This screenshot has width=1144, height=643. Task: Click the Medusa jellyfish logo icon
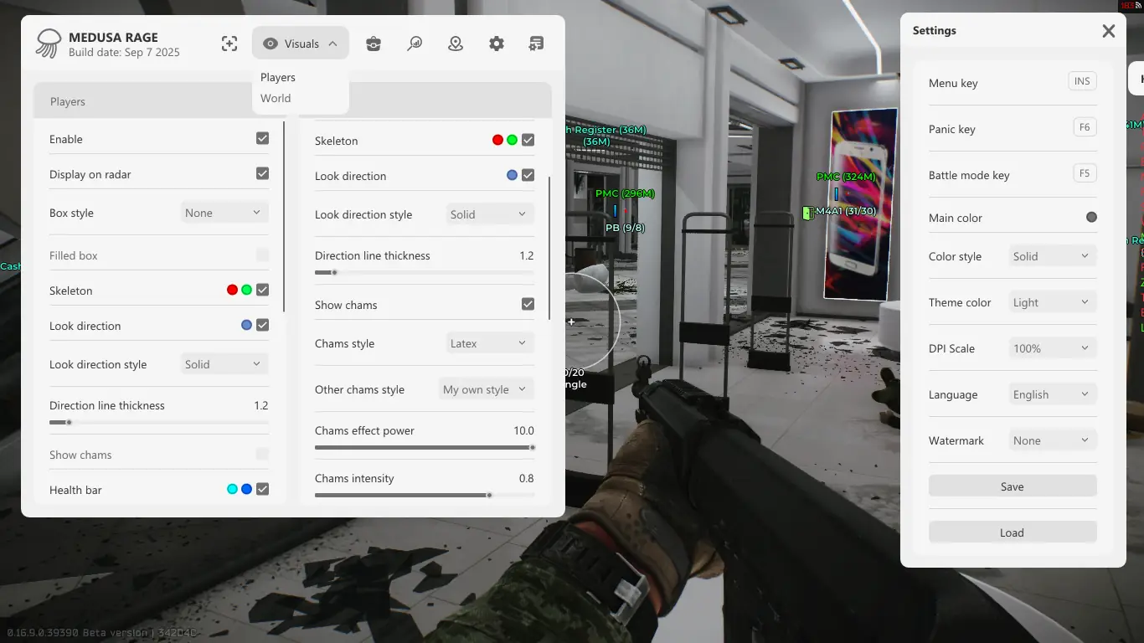[49, 44]
